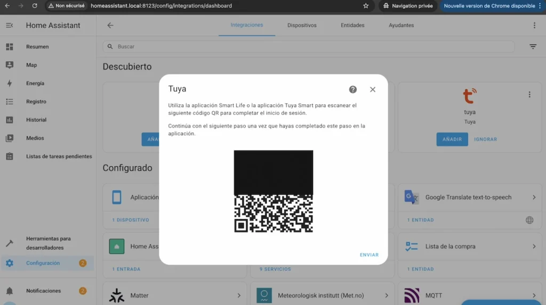Open 1 ENTRADA link on Home Assistant card
Image resolution: width=546 pixels, height=305 pixels.
126,269
